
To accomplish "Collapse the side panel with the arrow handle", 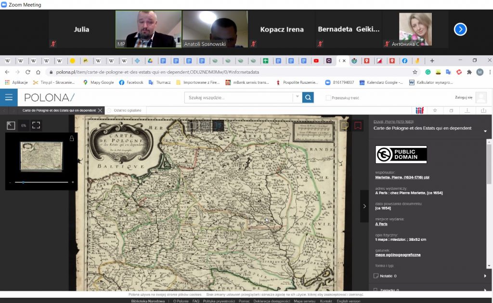I will (x=364, y=206).
